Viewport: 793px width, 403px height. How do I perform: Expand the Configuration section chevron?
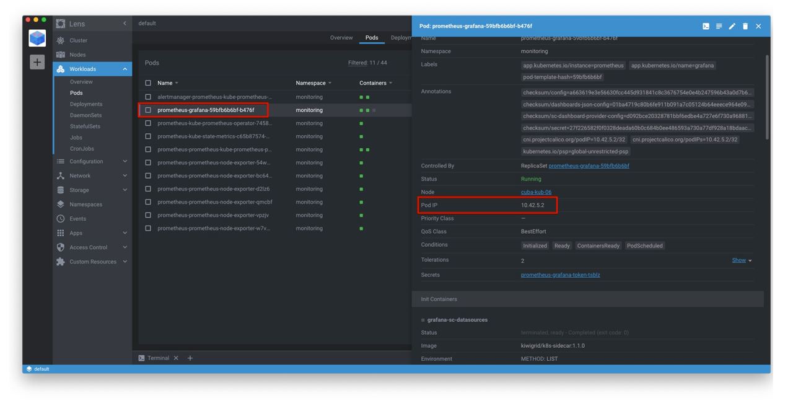click(x=125, y=161)
